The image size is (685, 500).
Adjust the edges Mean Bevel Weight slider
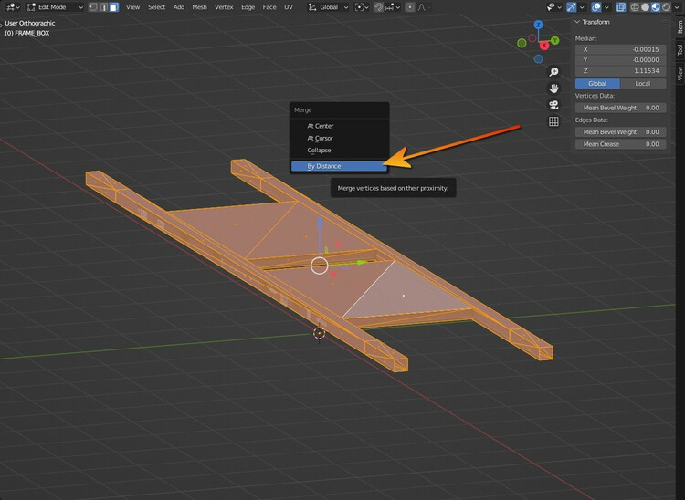pos(620,131)
